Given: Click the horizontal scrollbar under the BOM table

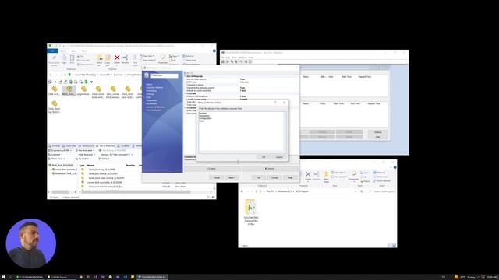Looking at the screenshot, I should click(x=137, y=192).
